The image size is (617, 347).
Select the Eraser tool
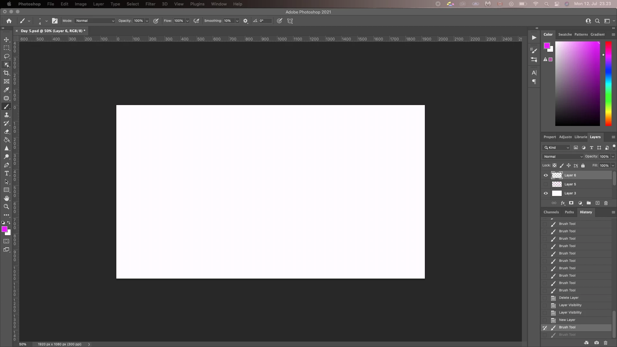(6, 132)
